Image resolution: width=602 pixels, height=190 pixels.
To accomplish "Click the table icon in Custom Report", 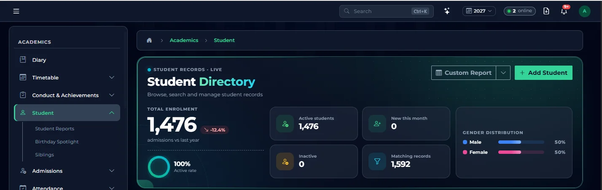I will tap(439, 73).
